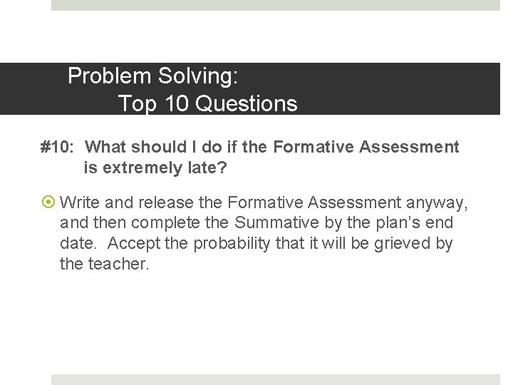The height and width of the screenshot is (385, 513).
Task: Click the light gray bar at slide bottom
Action: (276, 379)
